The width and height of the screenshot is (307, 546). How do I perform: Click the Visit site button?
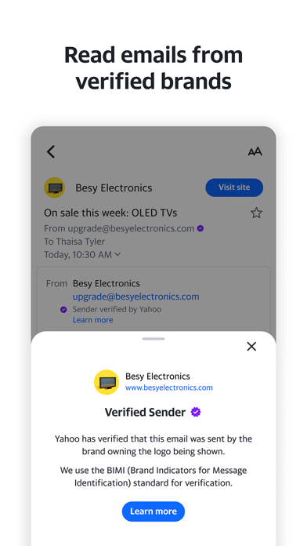click(234, 187)
